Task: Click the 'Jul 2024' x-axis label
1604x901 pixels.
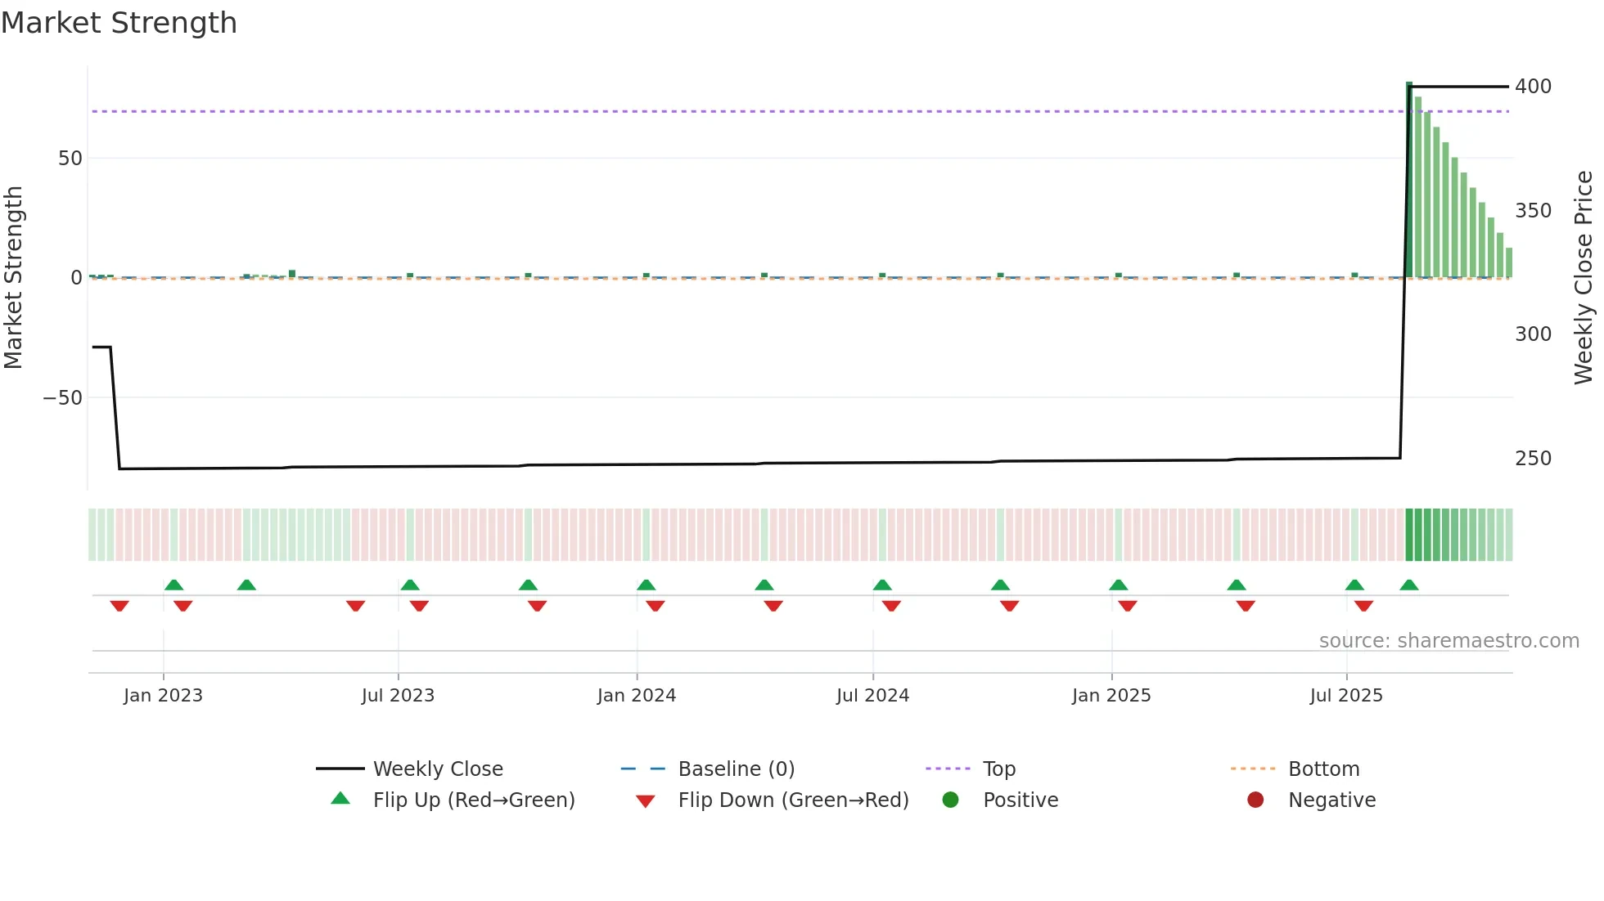Action: [x=872, y=696]
